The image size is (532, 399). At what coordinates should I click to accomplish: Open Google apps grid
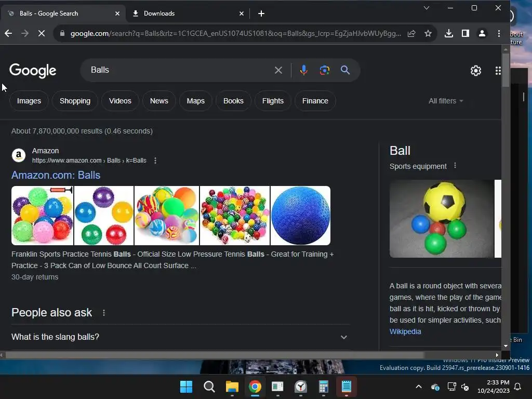click(x=498, y=71)
